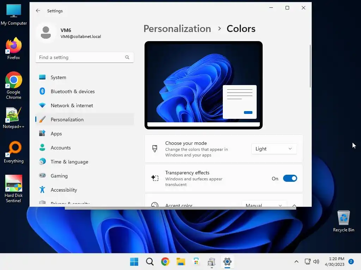This screenshot has width=361, height=270.
Task: Click the Bluetooth icon in sidebar
Action: click(x=42, y=91)
